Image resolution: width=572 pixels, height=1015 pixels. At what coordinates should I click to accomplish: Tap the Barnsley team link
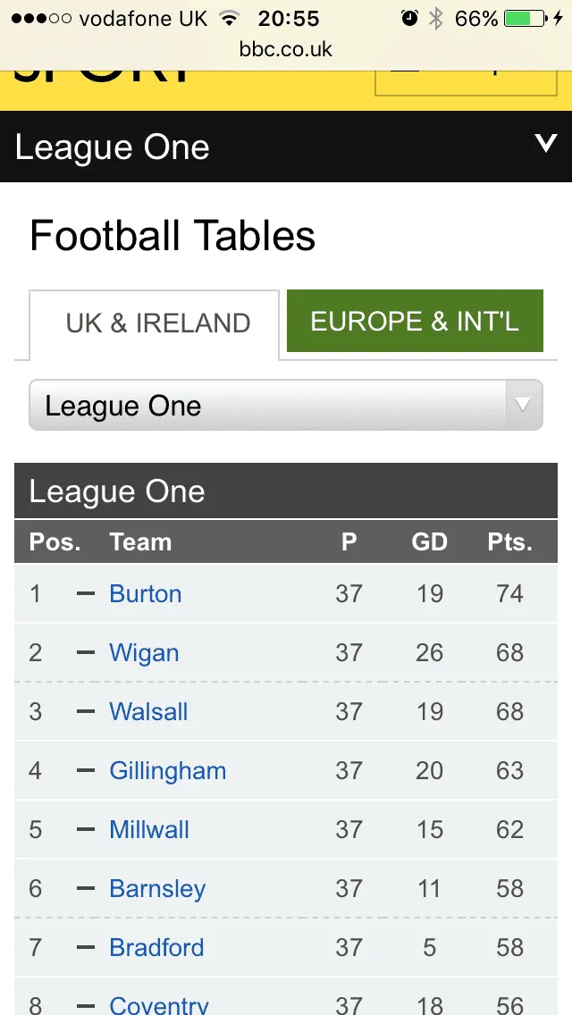point(157,889)
